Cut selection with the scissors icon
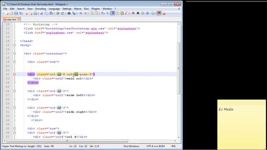Viewport: 267px width, 150px height. (x=41, y=13)
